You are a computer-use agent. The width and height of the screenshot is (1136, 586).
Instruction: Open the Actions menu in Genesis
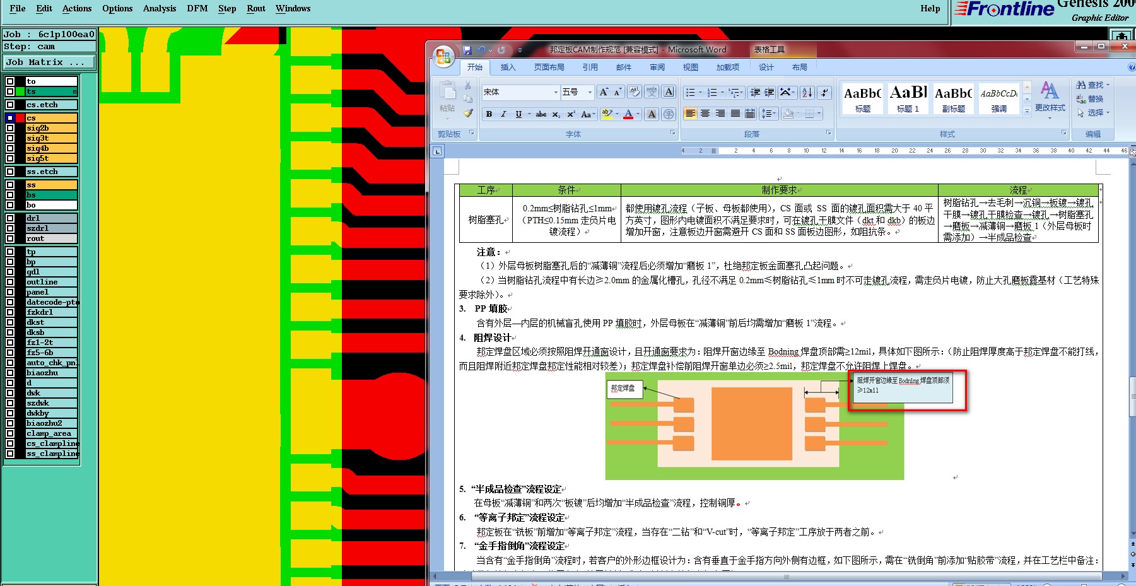[x=77, y=8]
